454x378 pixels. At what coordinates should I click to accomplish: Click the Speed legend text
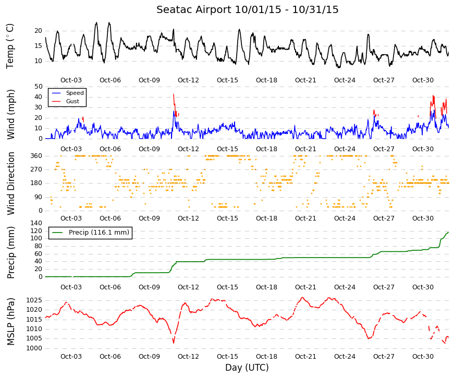point(75,93)
